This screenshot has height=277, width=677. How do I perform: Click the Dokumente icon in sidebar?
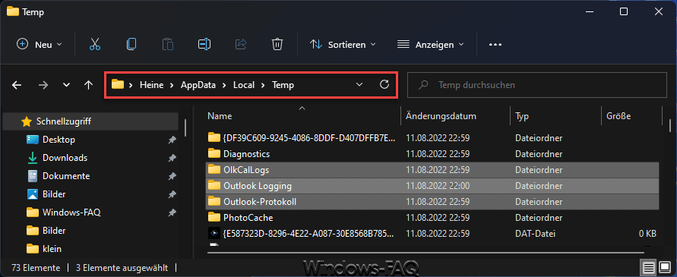pyautogui.click(x=33, y=176)
